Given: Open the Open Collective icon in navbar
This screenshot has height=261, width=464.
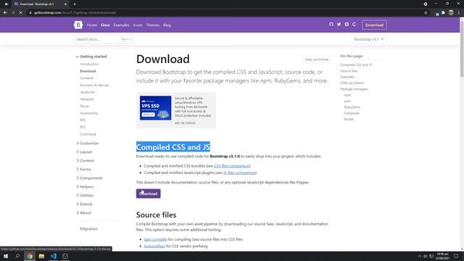Looking at the screenshot, I should 355,24.
